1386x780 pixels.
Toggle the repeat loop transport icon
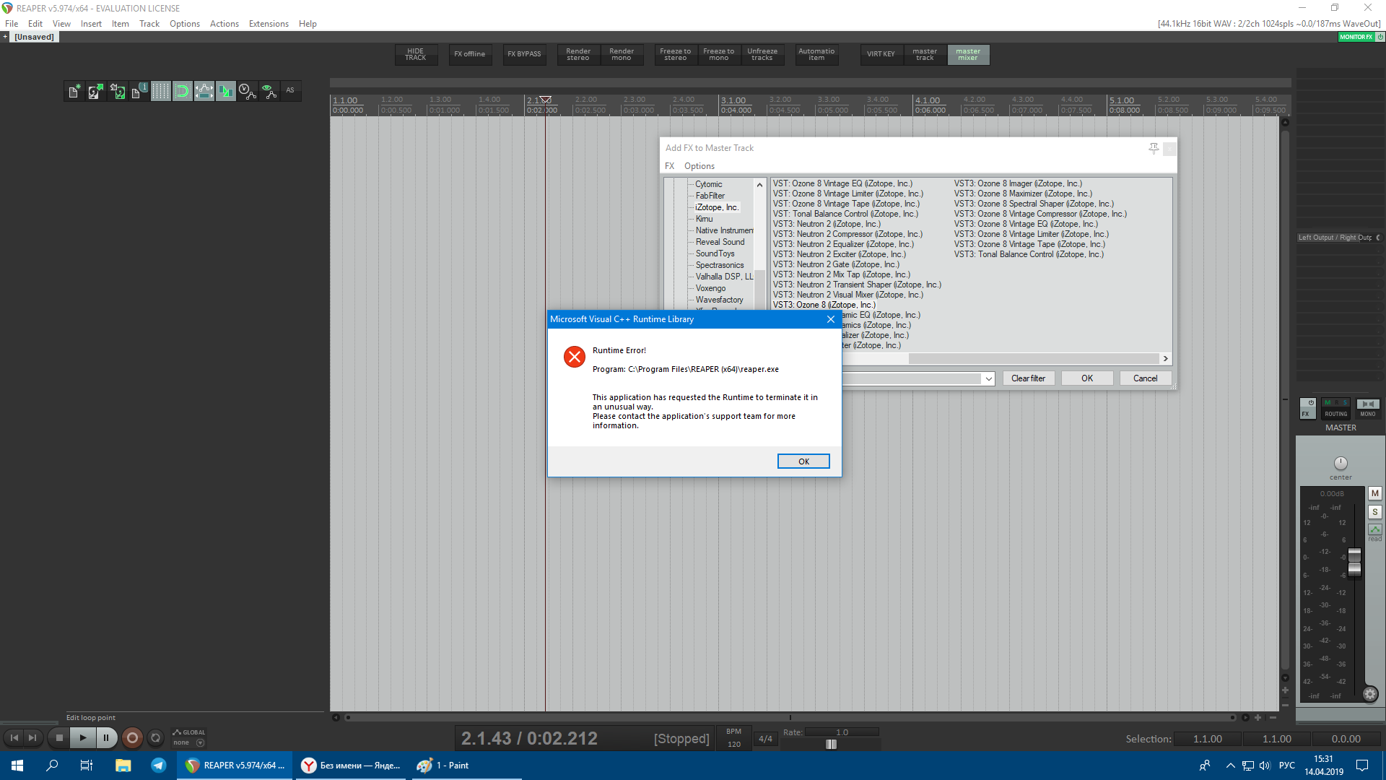(155, 738)
